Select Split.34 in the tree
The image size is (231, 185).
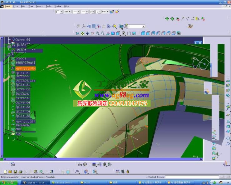click(x=23, y=111)
